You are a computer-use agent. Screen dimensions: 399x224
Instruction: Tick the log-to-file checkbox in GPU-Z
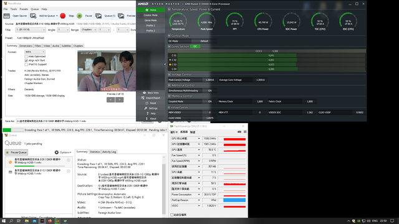point(172,215)
